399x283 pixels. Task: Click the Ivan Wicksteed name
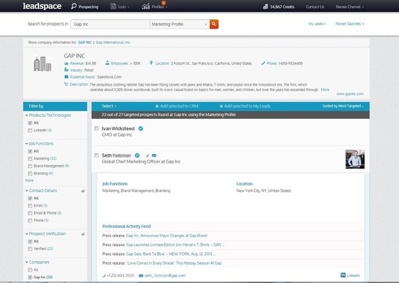click(x=118, y=129)
